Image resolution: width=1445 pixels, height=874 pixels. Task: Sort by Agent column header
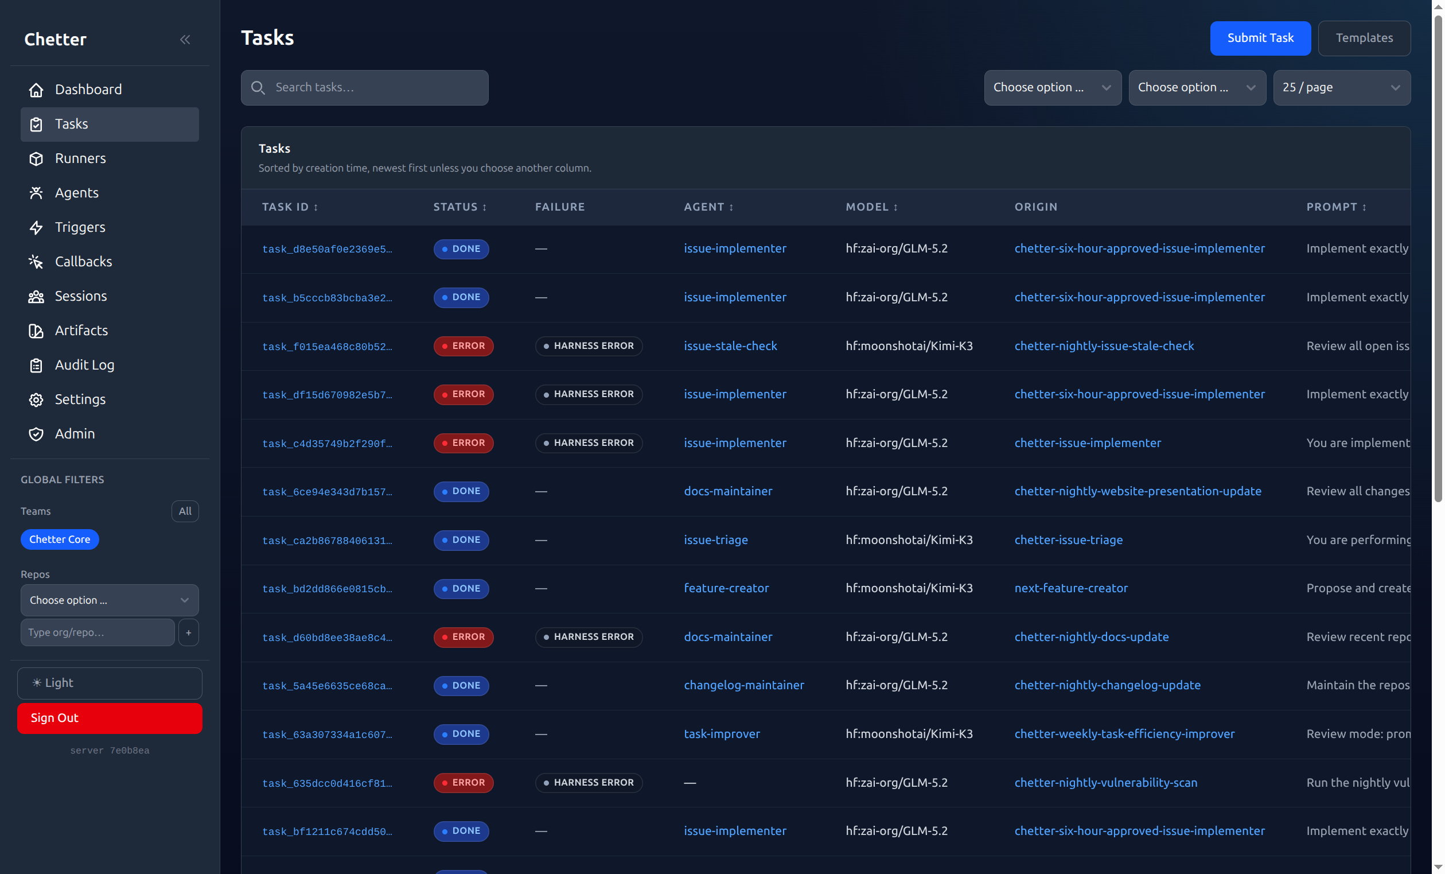708,207
